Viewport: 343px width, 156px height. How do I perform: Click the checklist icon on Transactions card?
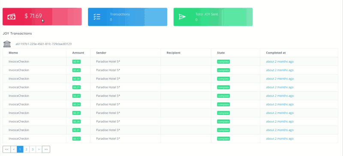click(x=97, y=17)
